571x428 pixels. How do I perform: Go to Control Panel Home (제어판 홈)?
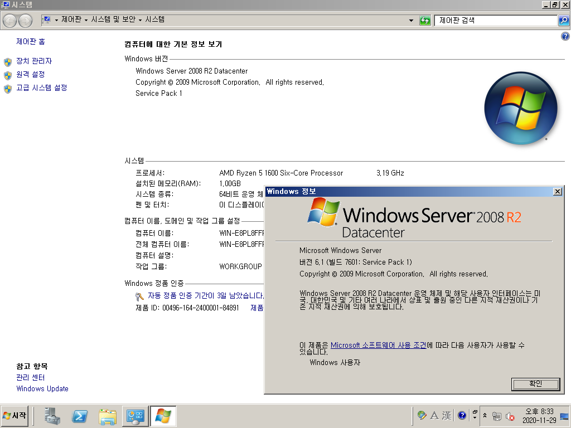point(31,41)
